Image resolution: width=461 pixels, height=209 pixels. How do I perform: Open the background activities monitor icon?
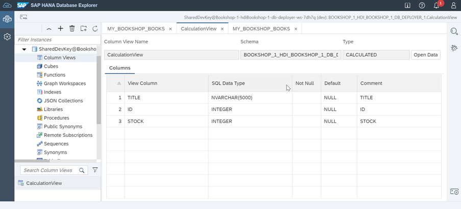pos(454,192)
